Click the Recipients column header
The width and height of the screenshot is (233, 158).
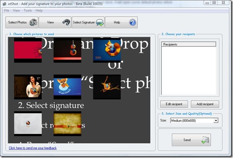click(189, 44)
